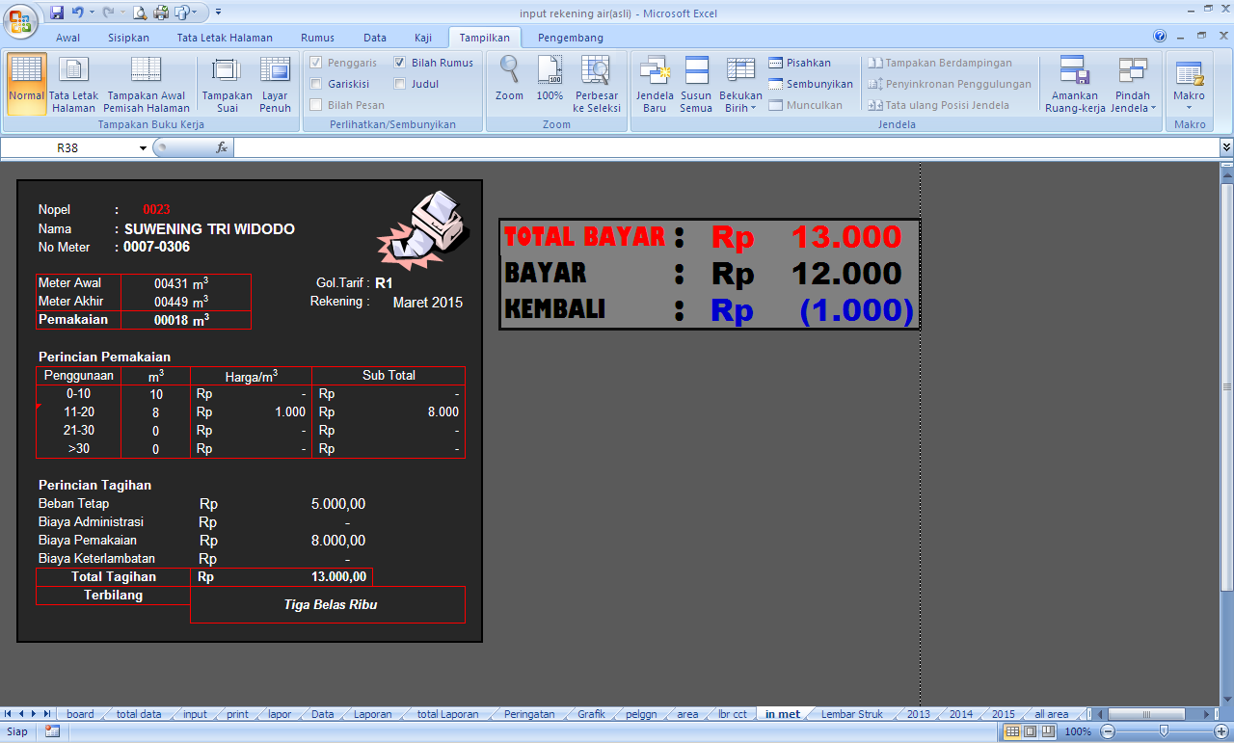Open the Lembar Struk sheet tab
This screenshot has height=743, width=1234.
click(852, 714)
